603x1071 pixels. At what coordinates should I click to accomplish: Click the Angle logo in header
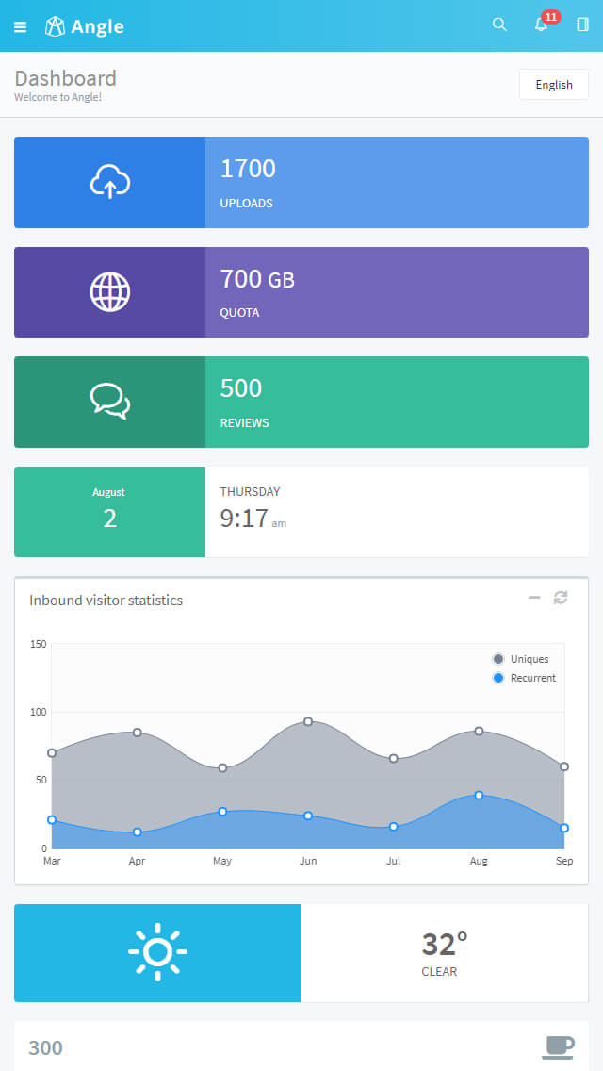point(85,26)
